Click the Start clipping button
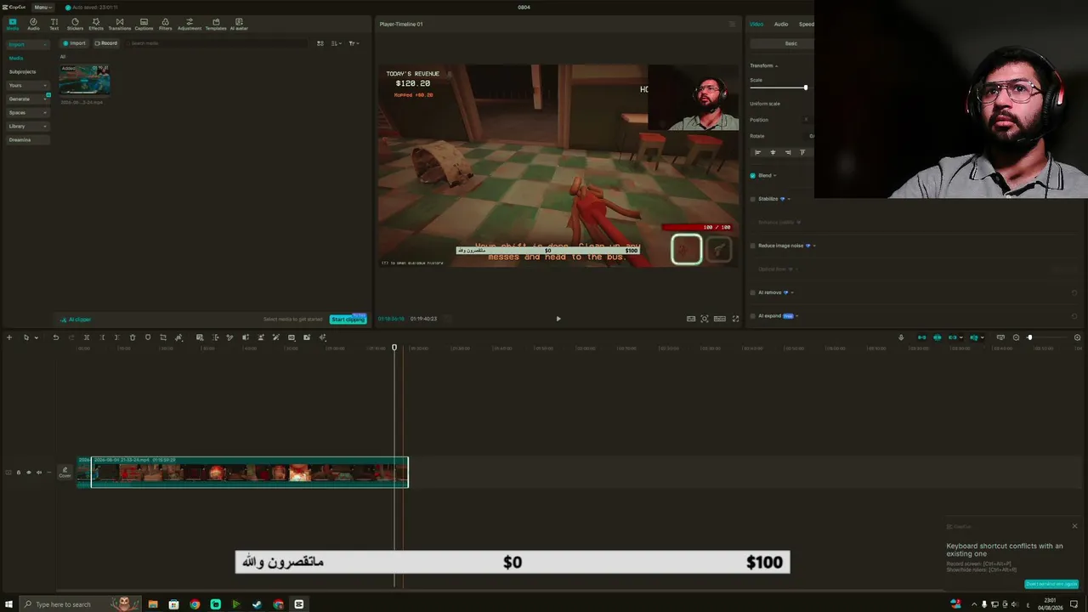 [348, 320]
